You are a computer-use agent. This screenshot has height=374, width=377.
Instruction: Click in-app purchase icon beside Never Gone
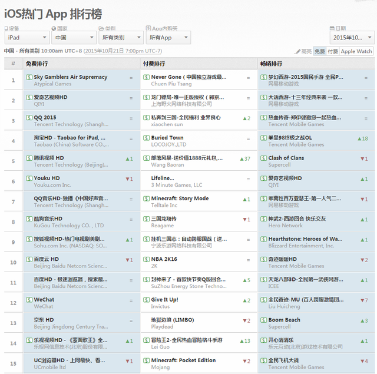click(146, 77)
